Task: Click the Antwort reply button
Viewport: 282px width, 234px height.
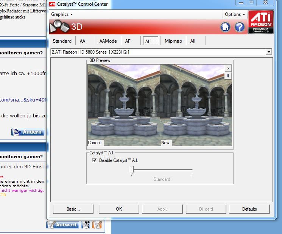Action: [62, 225]
